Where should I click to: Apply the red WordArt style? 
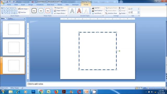79,11
